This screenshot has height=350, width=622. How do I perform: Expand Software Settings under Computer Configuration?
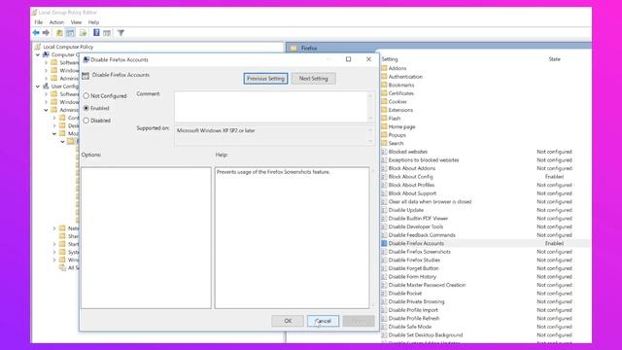[x=46, y=62]
